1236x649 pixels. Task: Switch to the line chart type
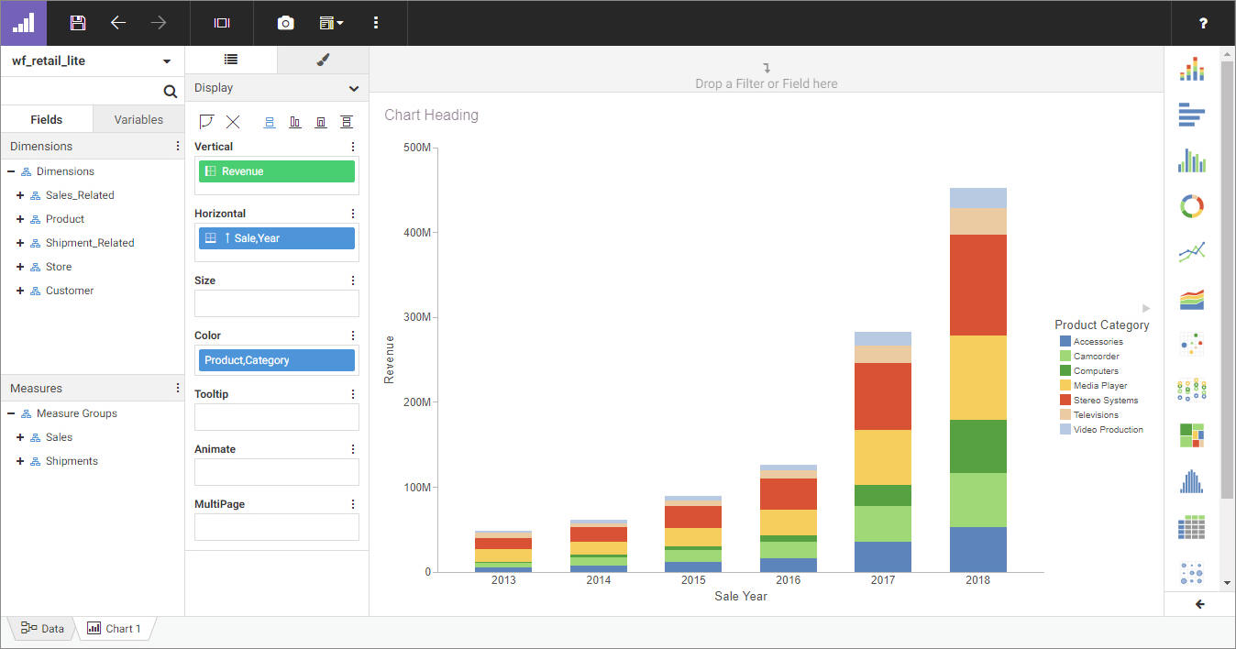tap(1191, 251)
